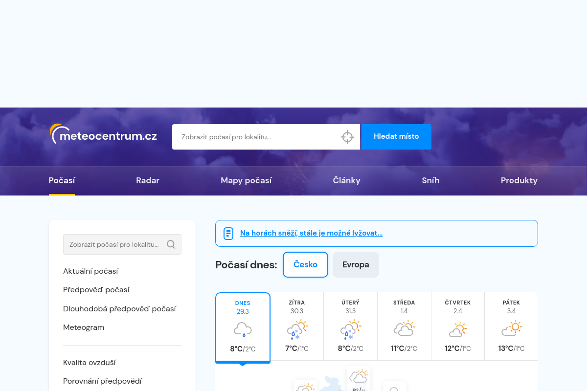Click the partly cloudy icon under STŘEDA
This screenshot has width=587, height=391.
(x=404, y=329)
